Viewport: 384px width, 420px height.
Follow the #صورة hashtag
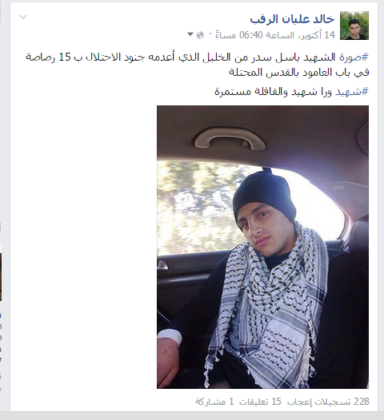pyautogui.click(x=354, y=57)
